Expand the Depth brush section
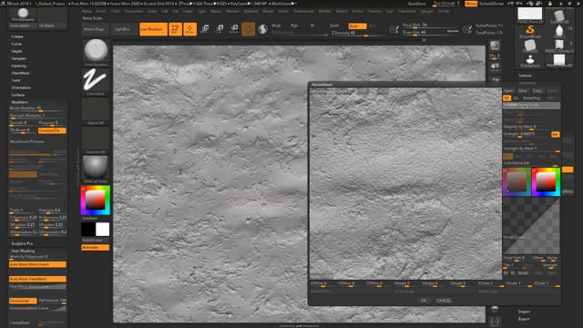Viewport: 583px width, 328px height. (x=16, y=51)
